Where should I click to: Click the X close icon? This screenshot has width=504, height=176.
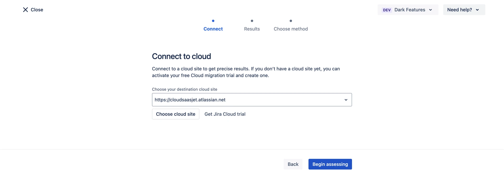click(x=25, y=10)
